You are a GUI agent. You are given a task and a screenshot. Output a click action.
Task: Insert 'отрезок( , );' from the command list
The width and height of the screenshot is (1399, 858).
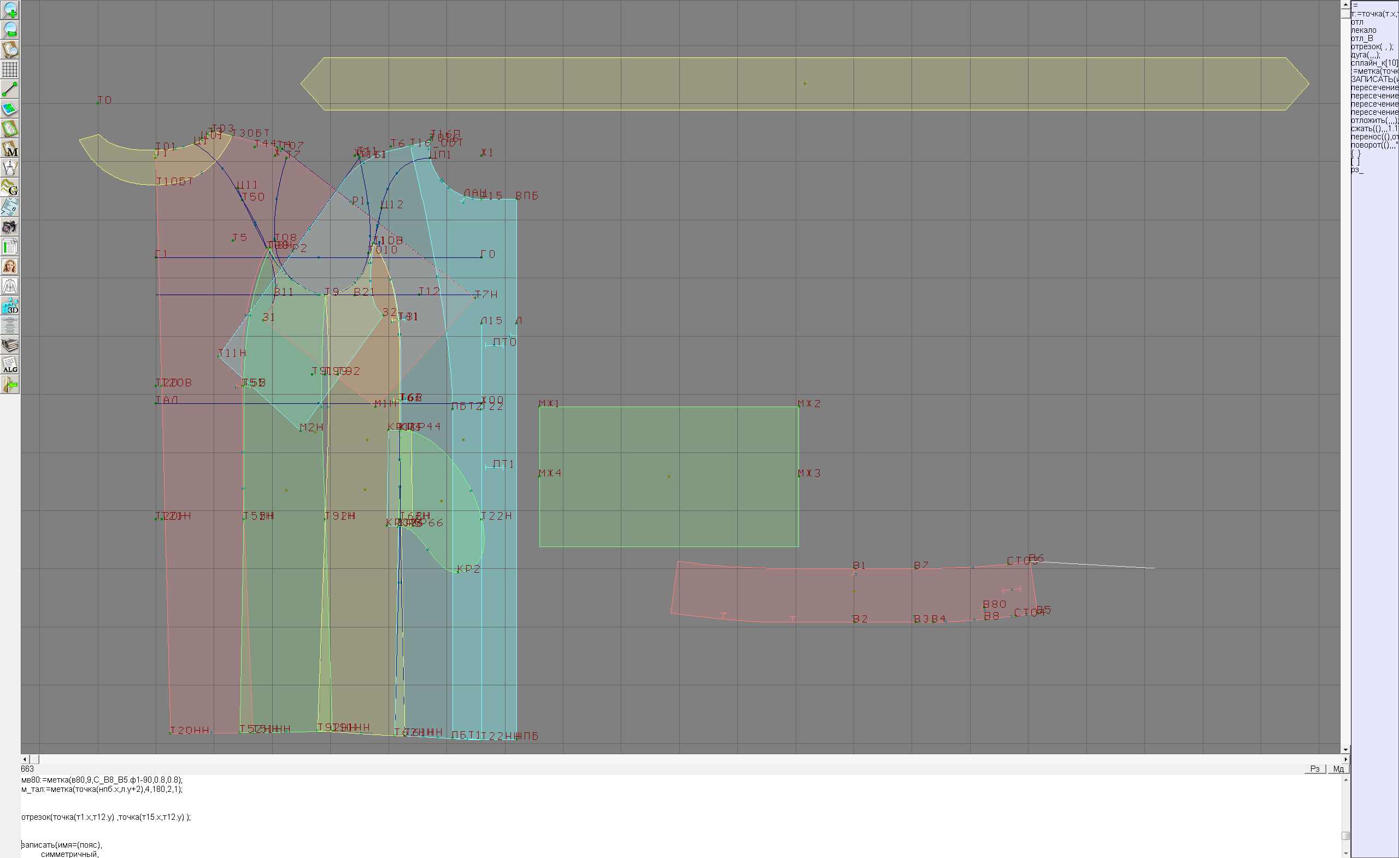[x=1372, y=46]
